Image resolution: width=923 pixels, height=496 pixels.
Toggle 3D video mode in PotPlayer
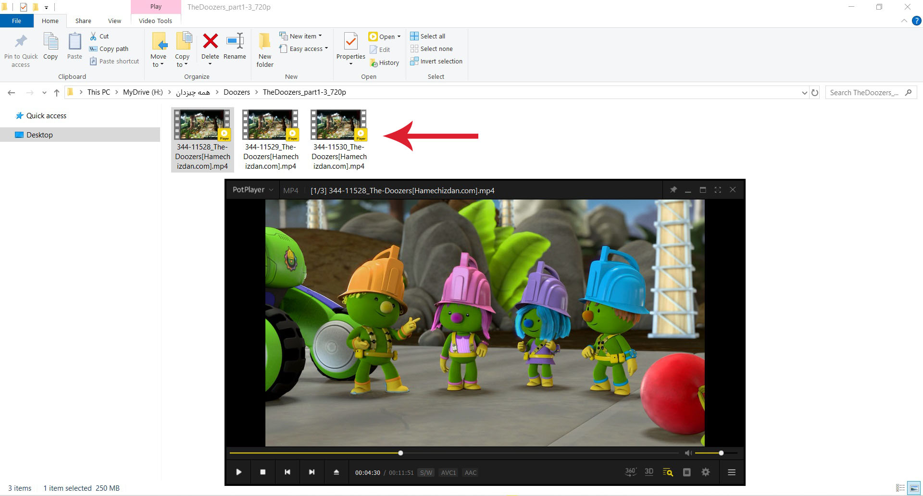click(649, 472)
